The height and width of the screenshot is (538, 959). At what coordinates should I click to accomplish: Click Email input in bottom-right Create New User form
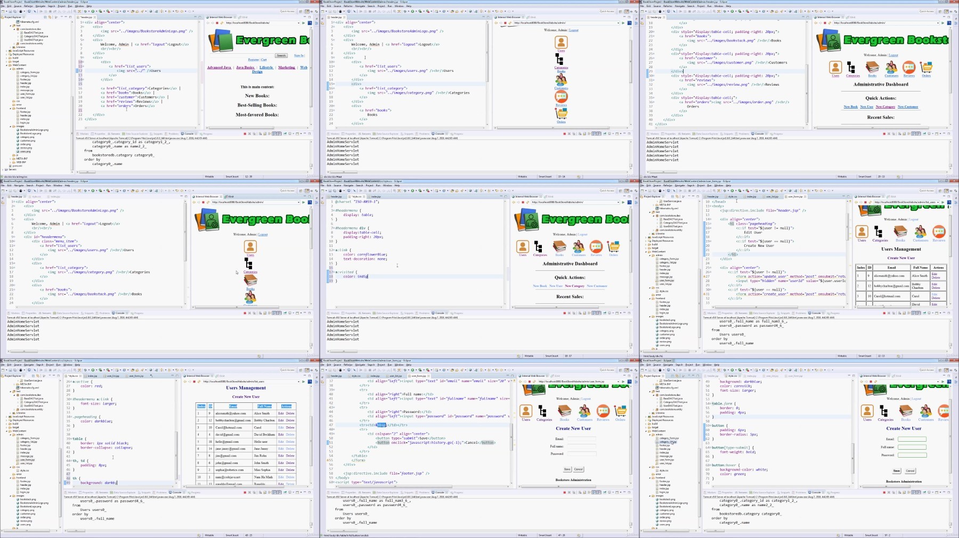(912, 439)
